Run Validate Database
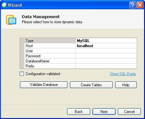This screenshot has height=119, width=145. [x=44, y=85]
